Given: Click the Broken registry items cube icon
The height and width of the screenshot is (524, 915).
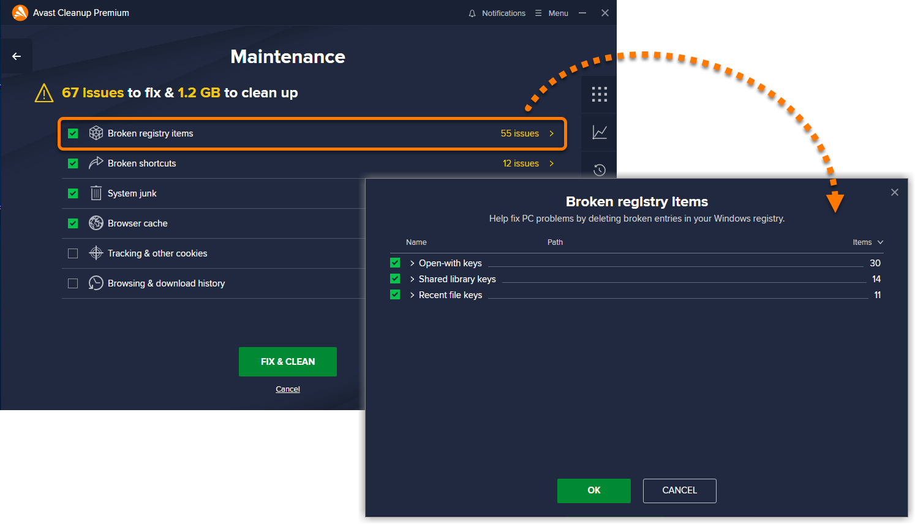Looking at the screenshot, I should (x=96, y=133).
